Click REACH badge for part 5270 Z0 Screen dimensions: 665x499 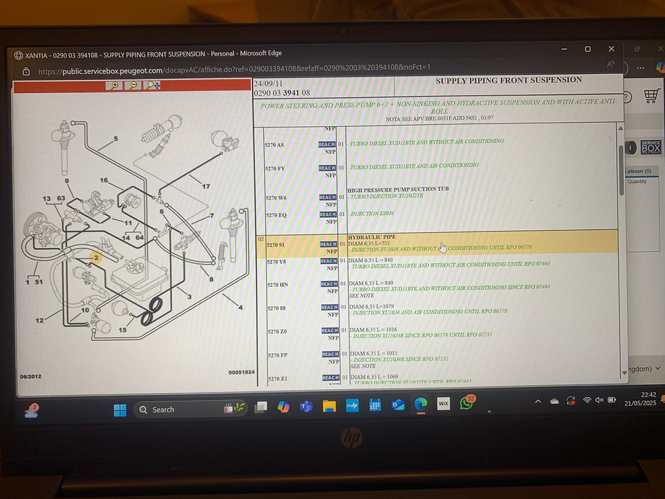click(x=330, y=331)
